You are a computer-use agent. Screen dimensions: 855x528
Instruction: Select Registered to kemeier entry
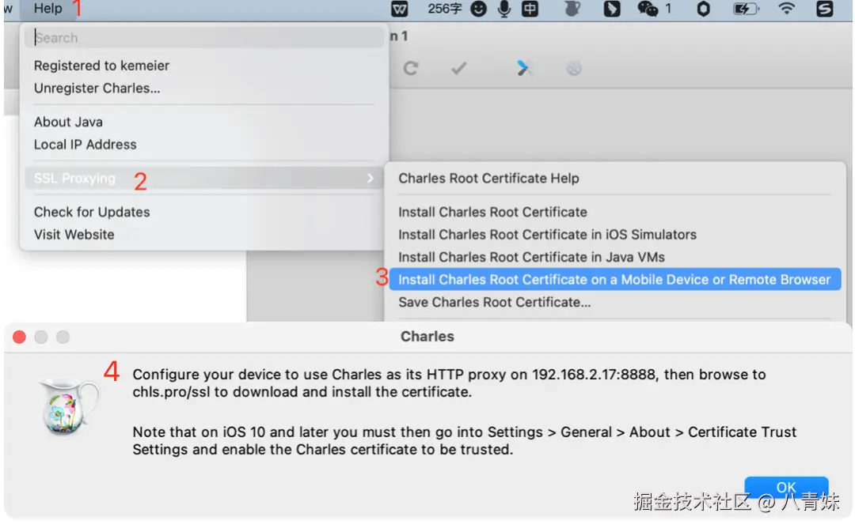[x=101, y=66]
